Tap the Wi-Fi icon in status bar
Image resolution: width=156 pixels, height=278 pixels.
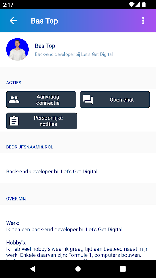pyautogui.click(x=132, y=5)
